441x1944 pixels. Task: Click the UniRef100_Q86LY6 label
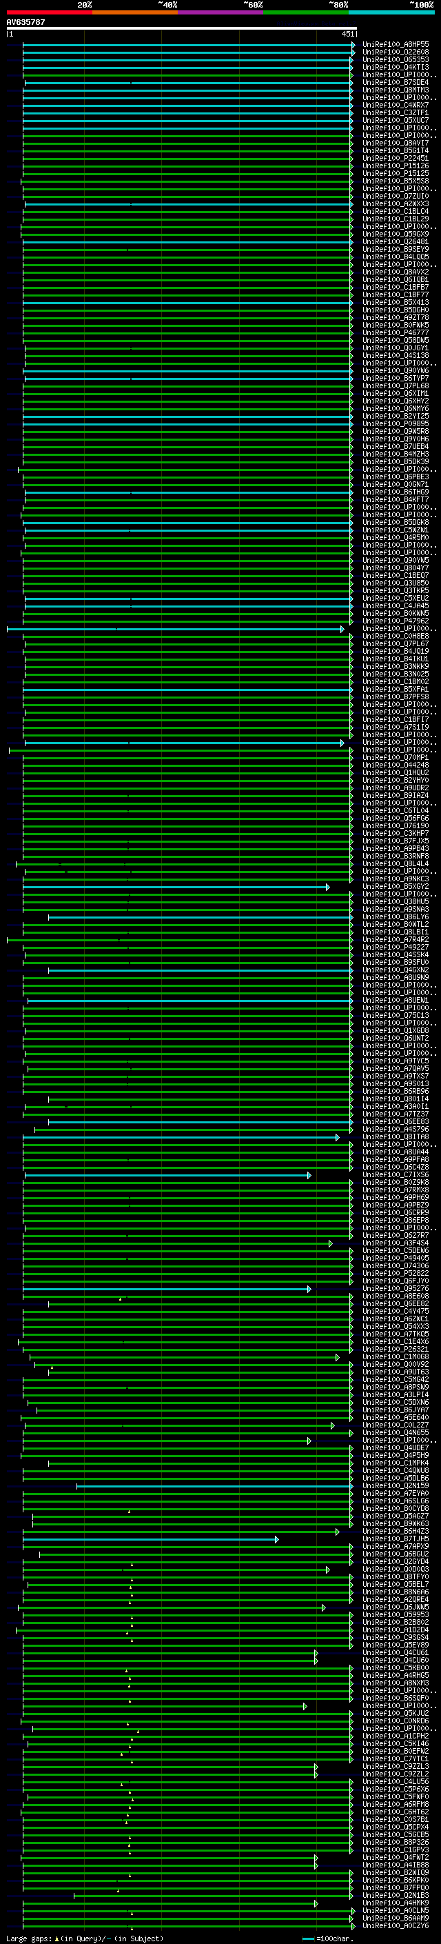pos(396,917)
